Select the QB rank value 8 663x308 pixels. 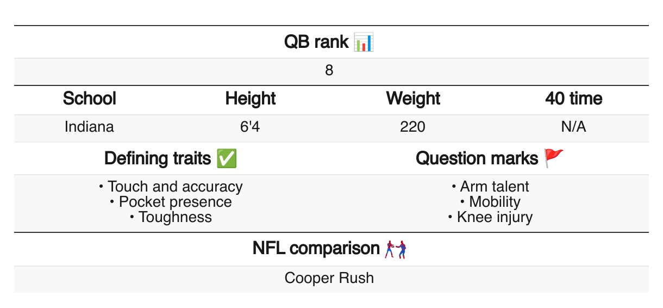click(x=329, y=71)
